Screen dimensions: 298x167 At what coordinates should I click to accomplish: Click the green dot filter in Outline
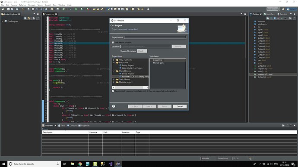click(282, 18)
